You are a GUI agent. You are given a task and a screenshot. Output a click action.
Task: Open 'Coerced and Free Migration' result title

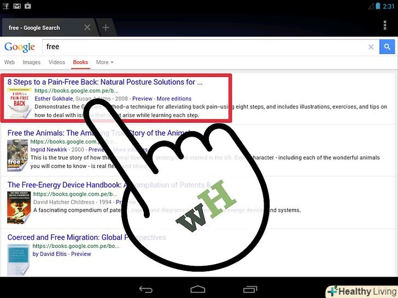(86, 237)
